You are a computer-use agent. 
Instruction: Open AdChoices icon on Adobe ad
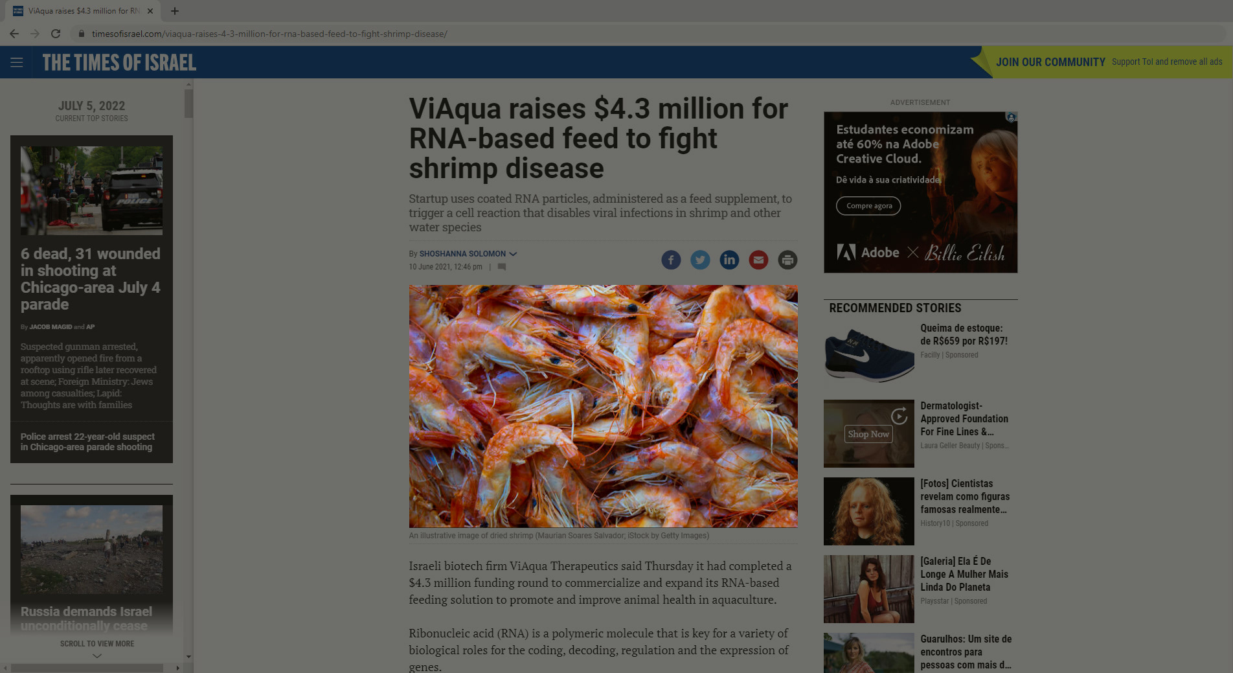[1011, 117]
